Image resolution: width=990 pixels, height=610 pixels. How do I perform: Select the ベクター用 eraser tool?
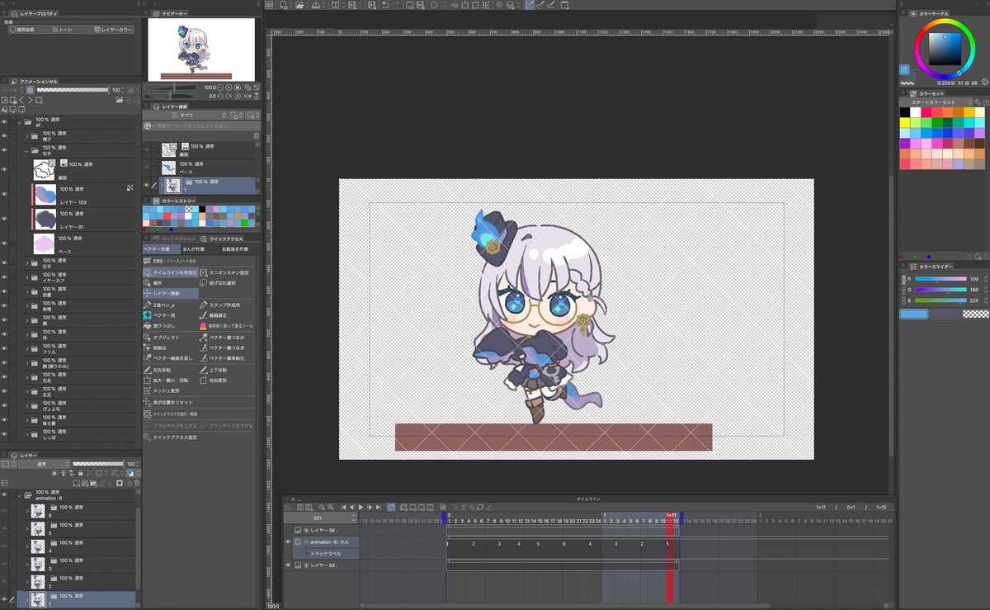tap(169, 315)
